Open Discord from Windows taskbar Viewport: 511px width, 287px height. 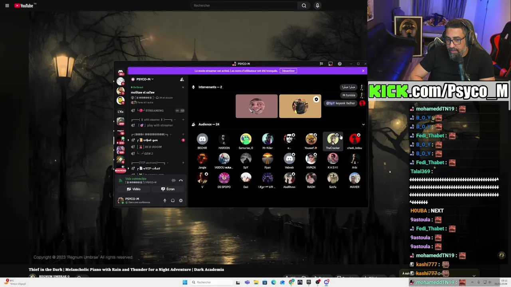(327, 283)
